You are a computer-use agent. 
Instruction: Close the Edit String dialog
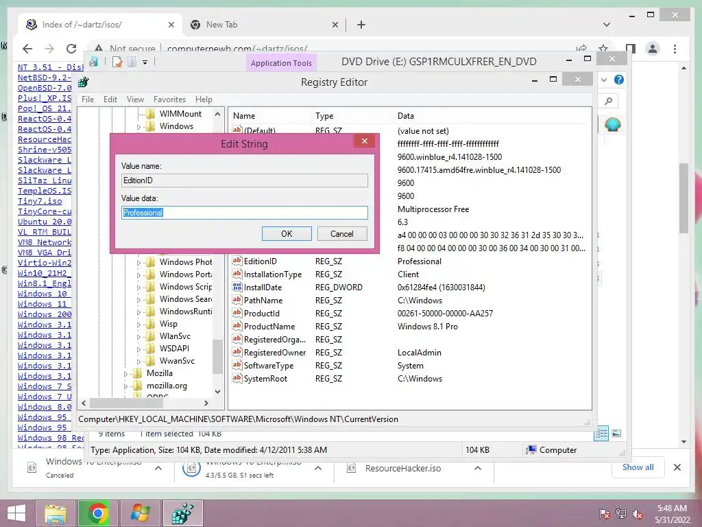(365, 141)
